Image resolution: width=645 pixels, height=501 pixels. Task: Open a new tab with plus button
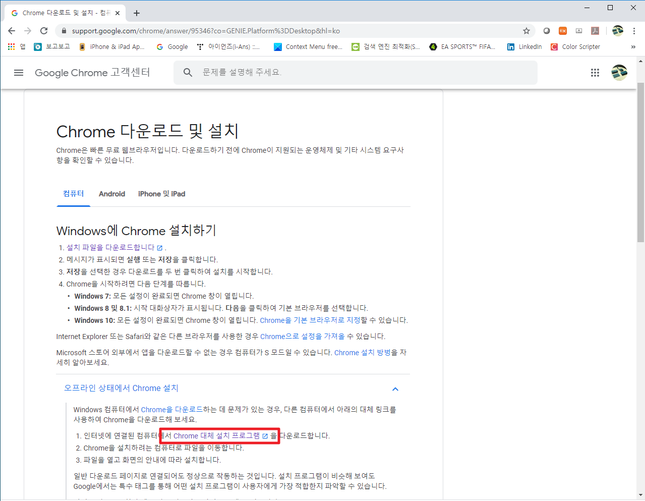click(137, 13)
